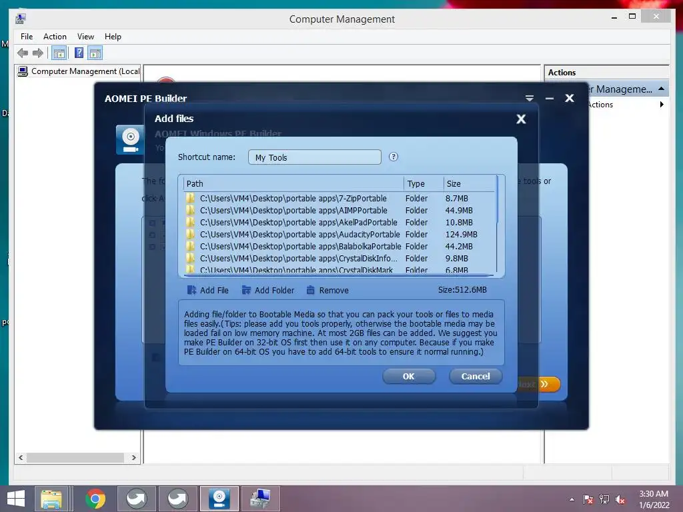The width and height of the screenshot is (683, 512).
Task: Click the Add Folder icon
Action: (246, 290)
